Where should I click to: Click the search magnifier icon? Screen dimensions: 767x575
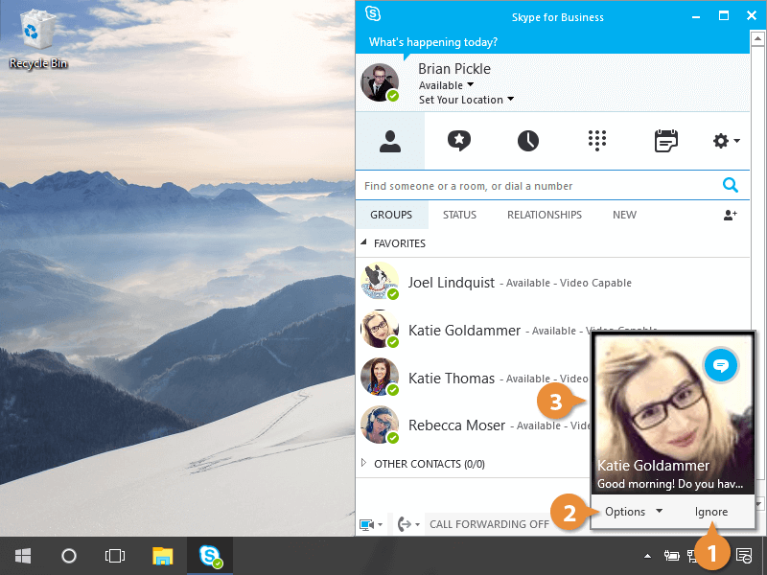730,186
